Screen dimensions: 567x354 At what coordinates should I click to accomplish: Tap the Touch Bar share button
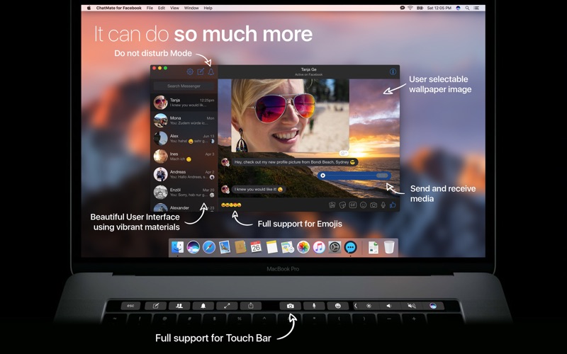pos(251,306)
